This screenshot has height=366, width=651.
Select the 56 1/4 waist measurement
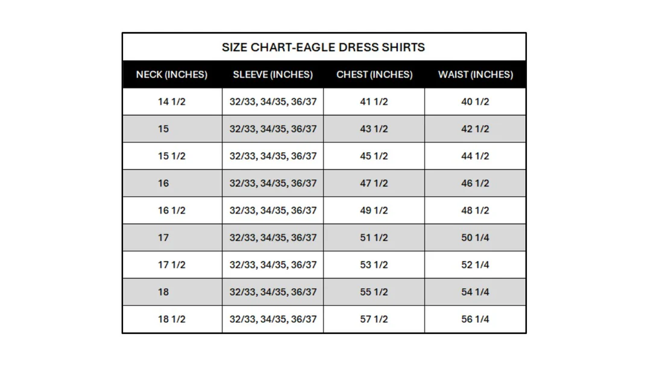(475, 319)
